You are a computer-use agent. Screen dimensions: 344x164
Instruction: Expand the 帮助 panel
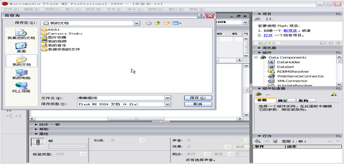pos(36,129)
